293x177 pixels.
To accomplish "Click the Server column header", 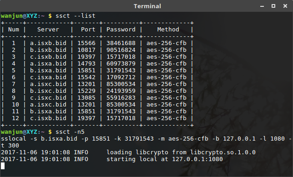I will (x=48, y=30).
